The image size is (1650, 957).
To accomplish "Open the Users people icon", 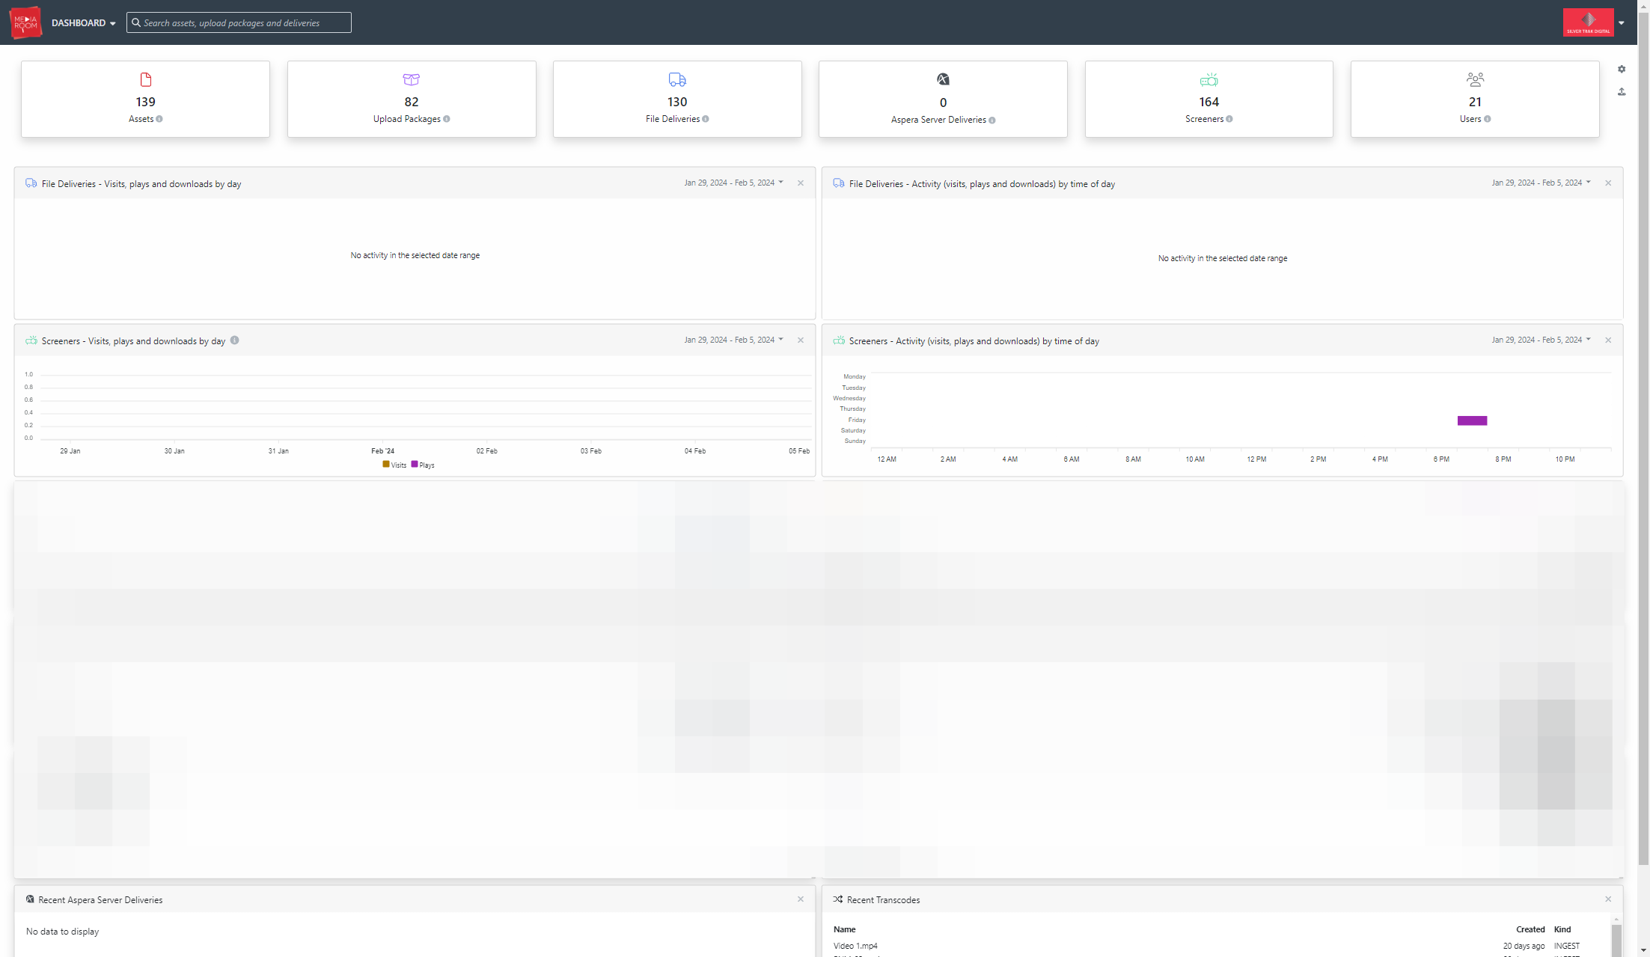I will point(1475,79).
